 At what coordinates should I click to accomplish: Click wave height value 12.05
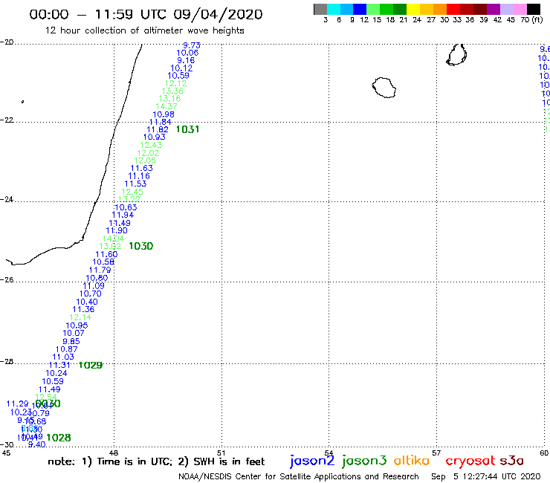coord(145,161)
